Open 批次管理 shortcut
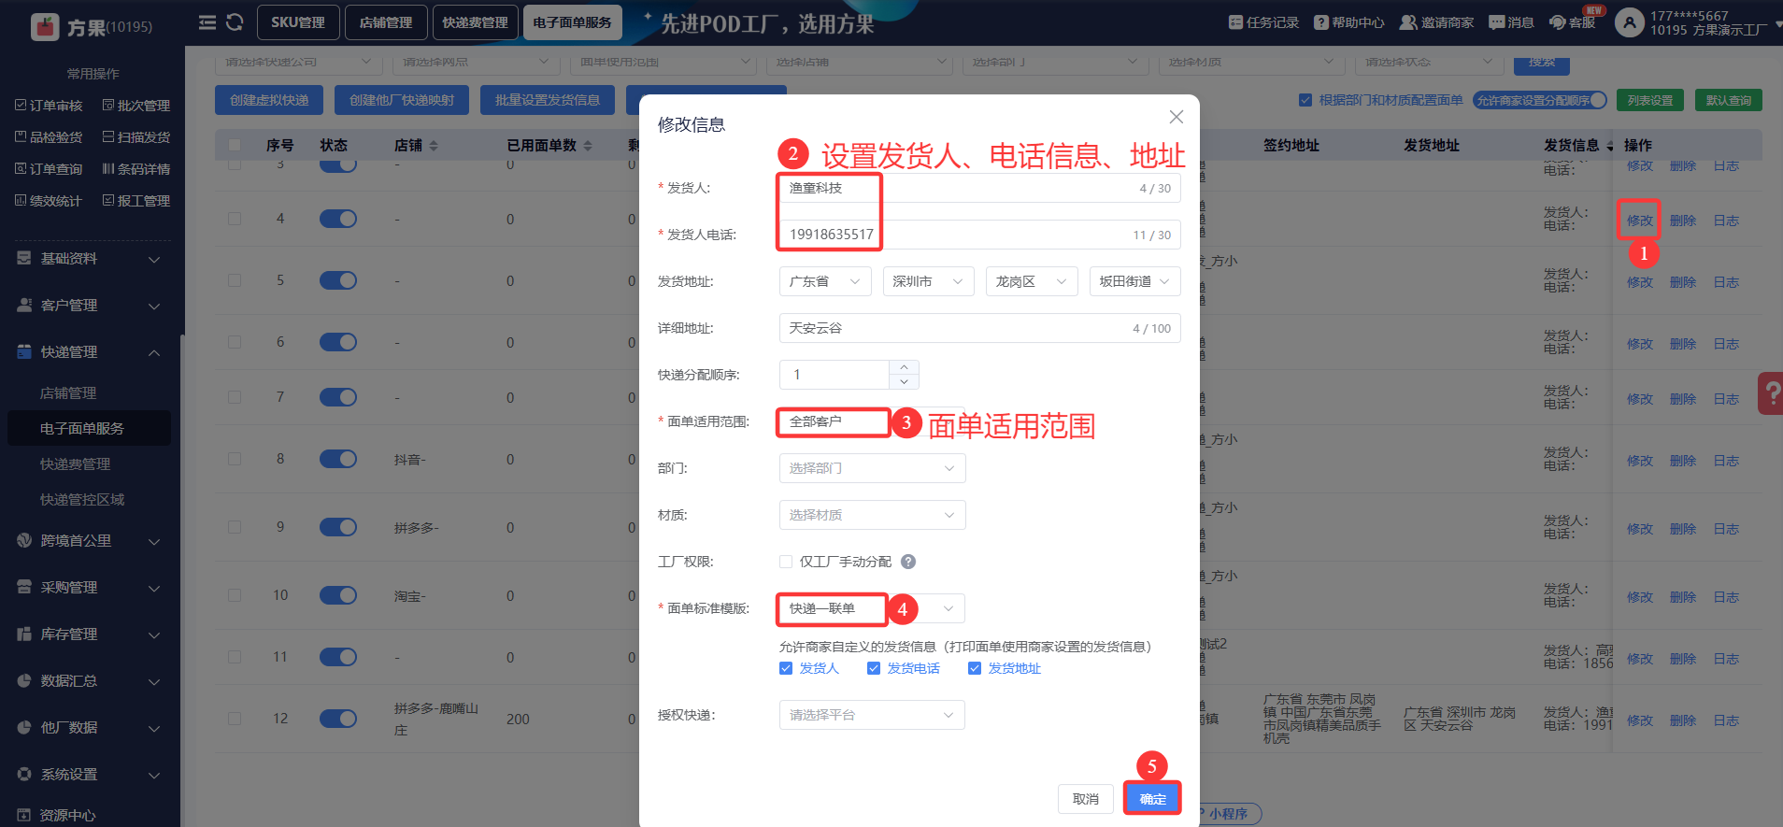 pos(136,106)
